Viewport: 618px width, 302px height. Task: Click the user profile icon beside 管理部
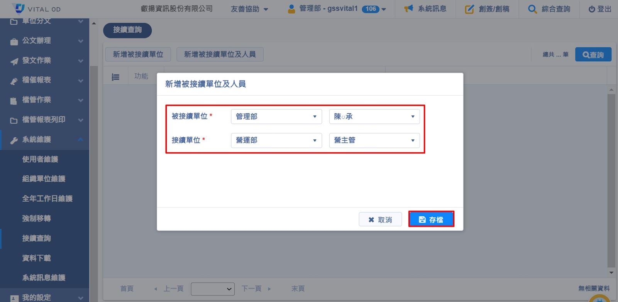click(291, 8)
